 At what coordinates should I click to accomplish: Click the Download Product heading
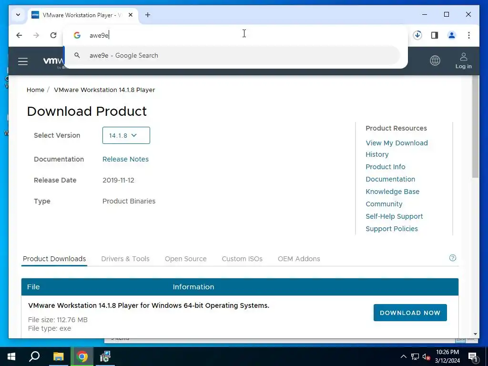[x=87, y=111]
